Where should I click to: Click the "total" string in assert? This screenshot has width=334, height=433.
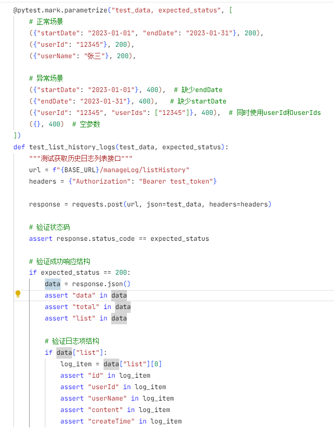coord(86,307)
